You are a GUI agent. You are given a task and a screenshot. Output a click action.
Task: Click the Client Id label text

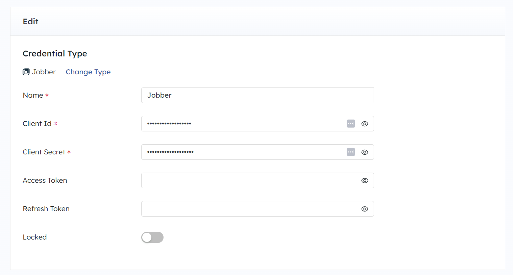[x=37, y=124]
